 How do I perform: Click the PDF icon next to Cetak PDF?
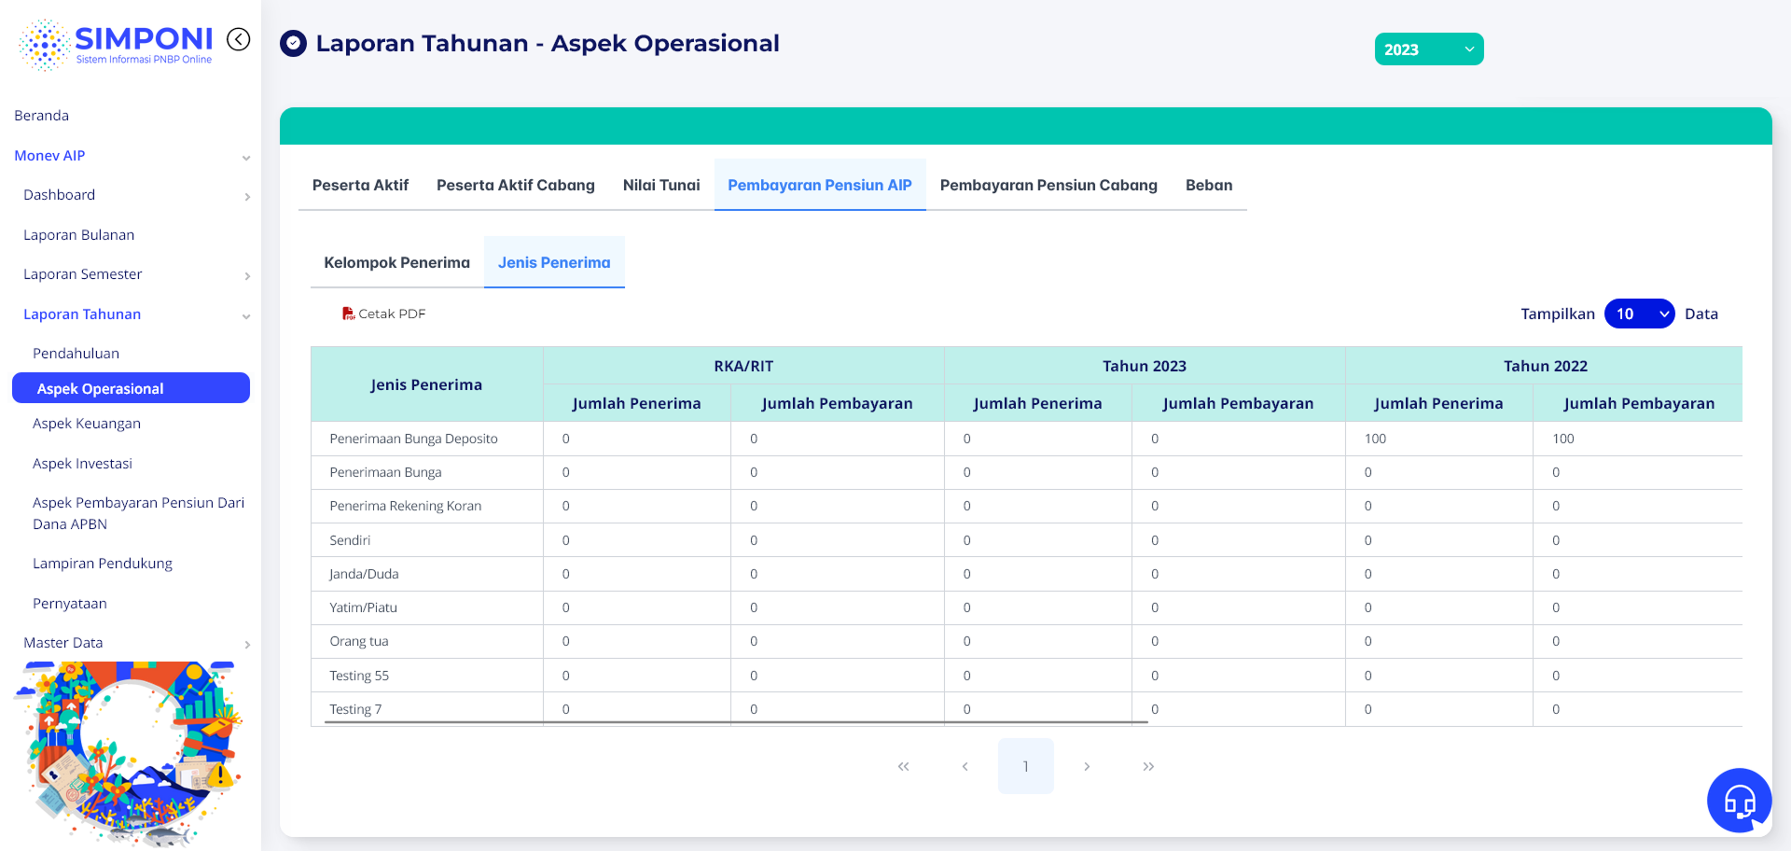tap(348, 314)
